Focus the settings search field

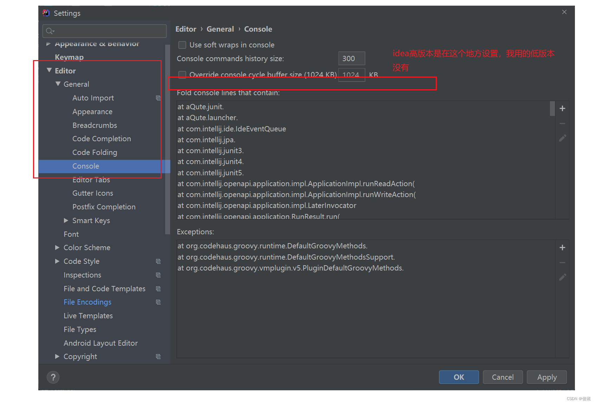pos(104,31)
